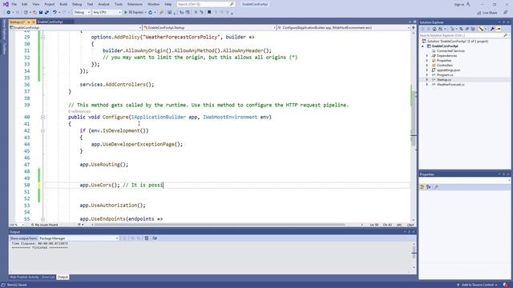The width and height of the screenshot is (513, 288).
Task: Click the Sign in link
Action: 459,4
